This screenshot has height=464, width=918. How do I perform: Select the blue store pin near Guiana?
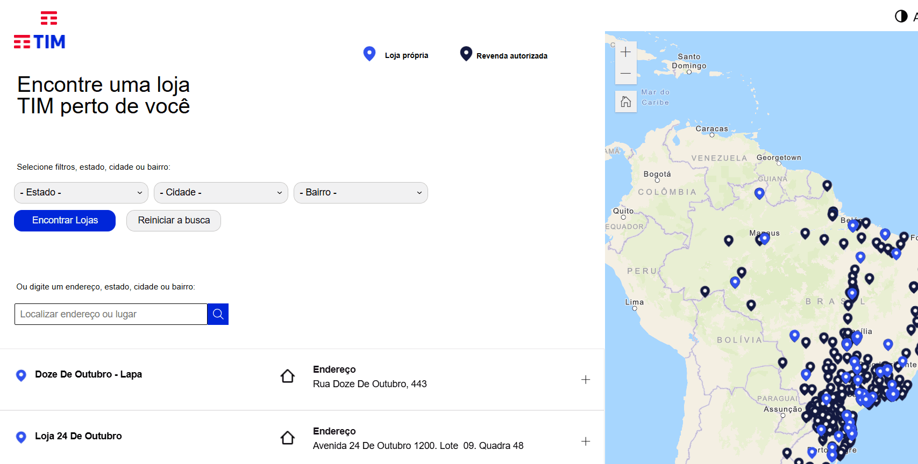[x=759, y=193]
